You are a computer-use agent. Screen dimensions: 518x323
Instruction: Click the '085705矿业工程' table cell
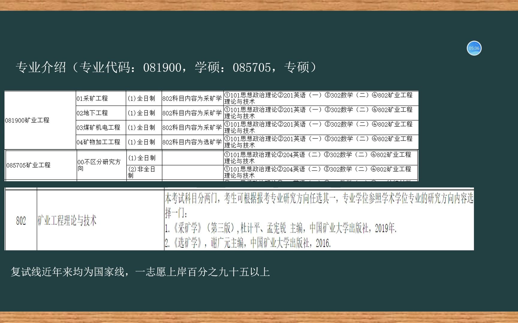coord(41,165)
